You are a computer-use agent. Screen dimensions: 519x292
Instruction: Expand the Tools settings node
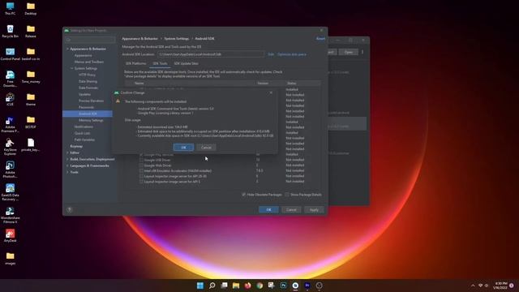[x=67, y=172]
